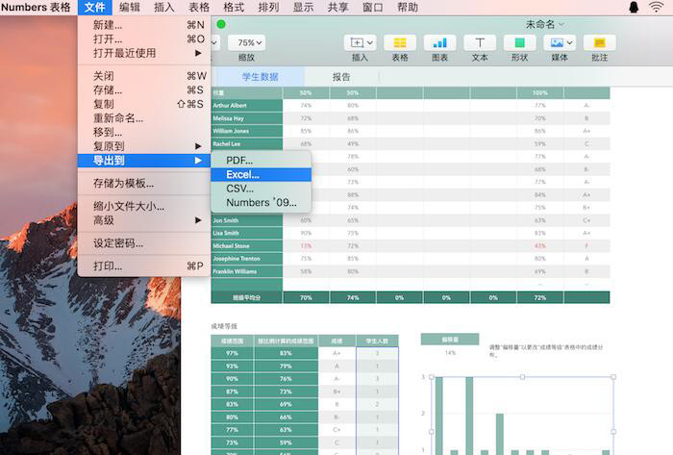
Task: Select 缩小文件大小… menu item
Action: coord(144,206)
